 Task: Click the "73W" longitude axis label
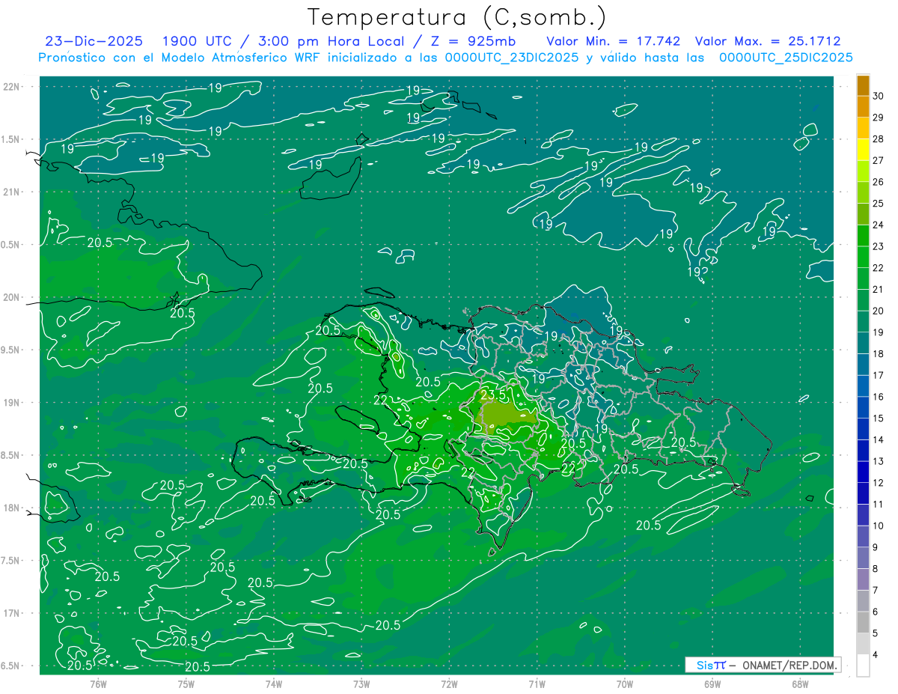tap(361, 684)
